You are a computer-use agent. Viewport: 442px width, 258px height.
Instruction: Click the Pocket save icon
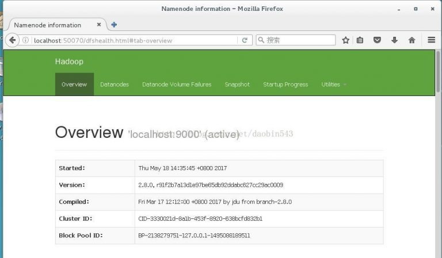pos(378,40)
